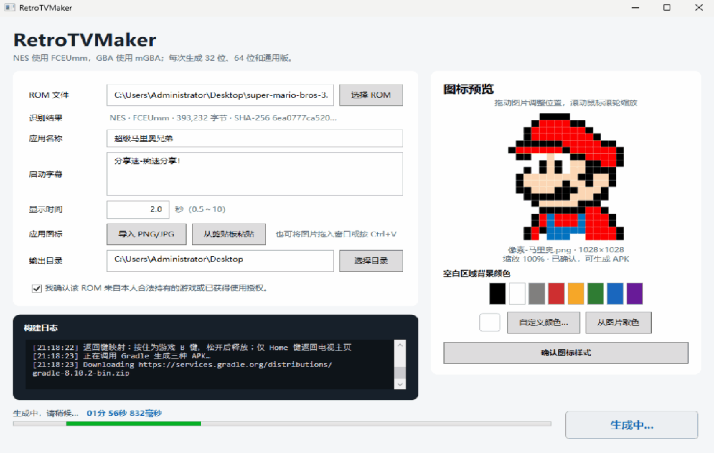
Task: Click the Mario icon preview image
Action: click(566, 177)
